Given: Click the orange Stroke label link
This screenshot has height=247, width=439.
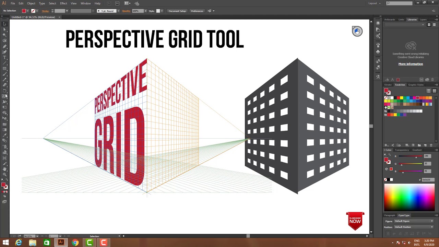Looking at the screenshot, I should tap(45, 11).
